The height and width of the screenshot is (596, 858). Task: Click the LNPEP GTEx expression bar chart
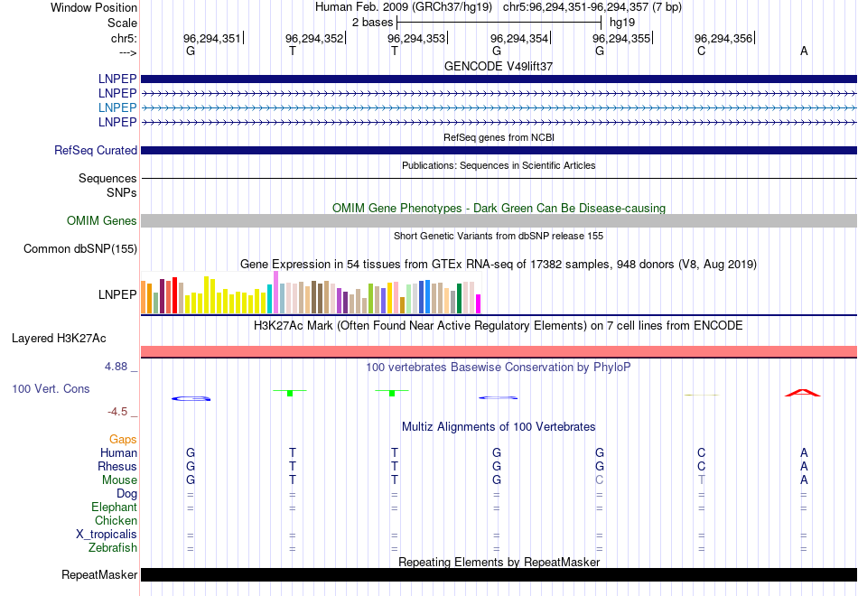click(x=311, y=293)
